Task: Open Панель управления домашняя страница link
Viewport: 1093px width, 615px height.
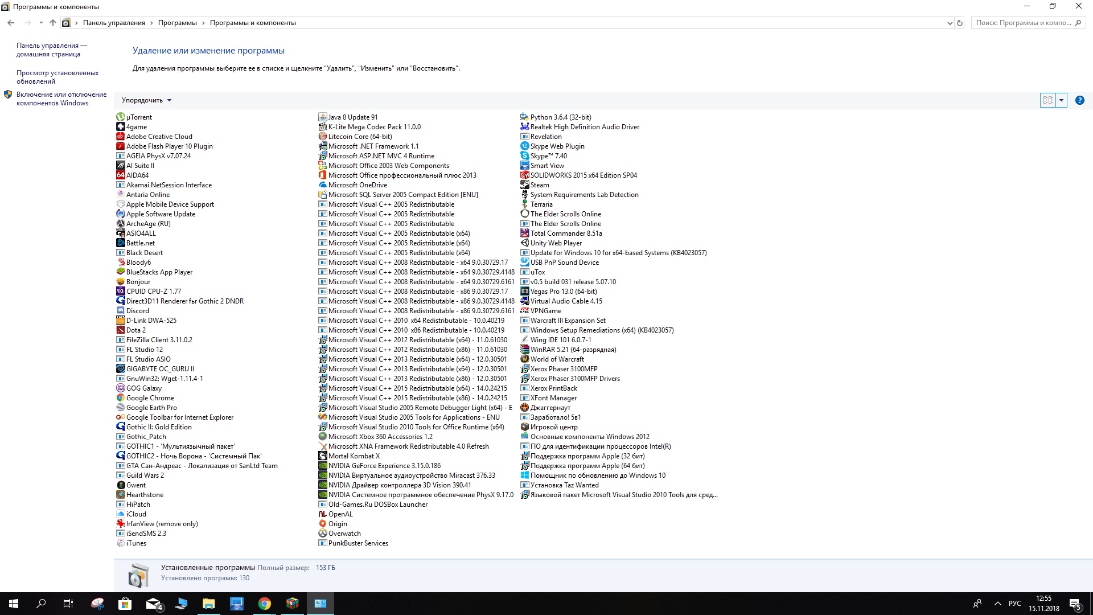Action: pos(52,50)
